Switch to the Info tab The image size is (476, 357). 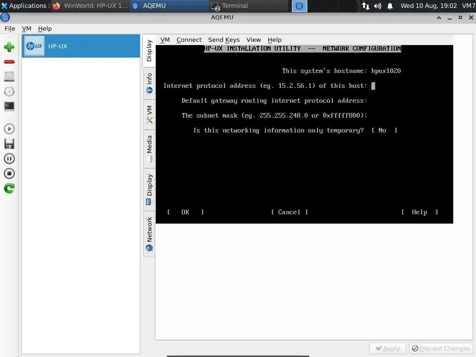point(149,83)
